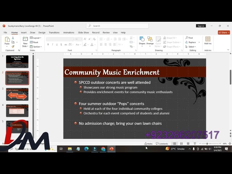Click the Replace button
232x174 pixels.
pos(191,42)
